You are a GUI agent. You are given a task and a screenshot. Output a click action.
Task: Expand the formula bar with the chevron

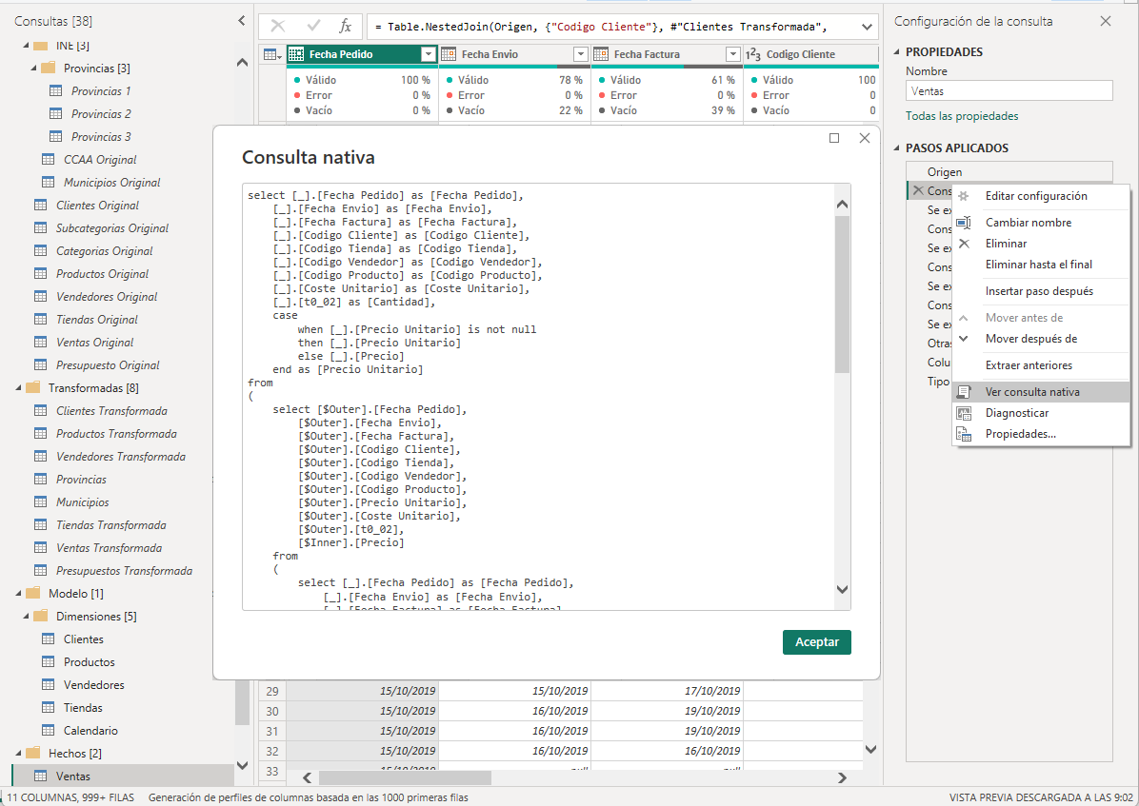point(867,27)
